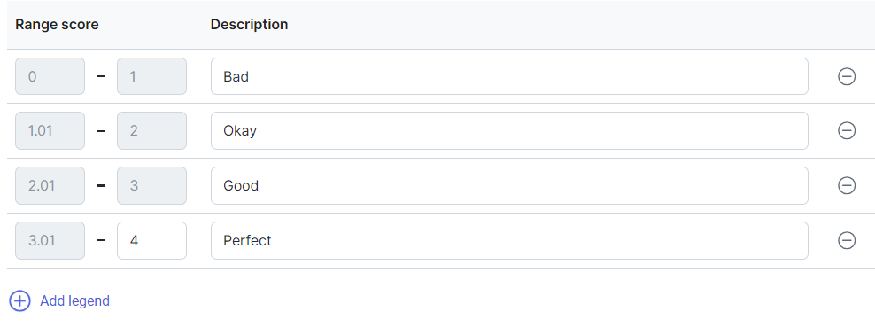Click the upper score field showing 2
Viewport: 875px width, 327px height.
(151, 130)
